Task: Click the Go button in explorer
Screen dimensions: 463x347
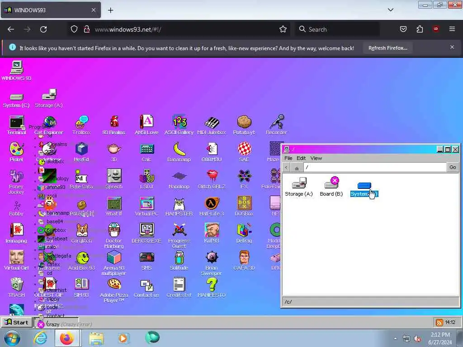Action: [453, 167]
